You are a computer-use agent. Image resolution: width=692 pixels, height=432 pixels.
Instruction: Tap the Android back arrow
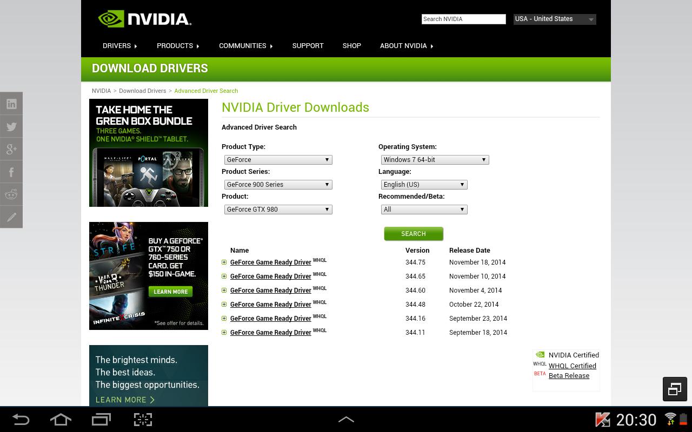click(x=21, y=420)
